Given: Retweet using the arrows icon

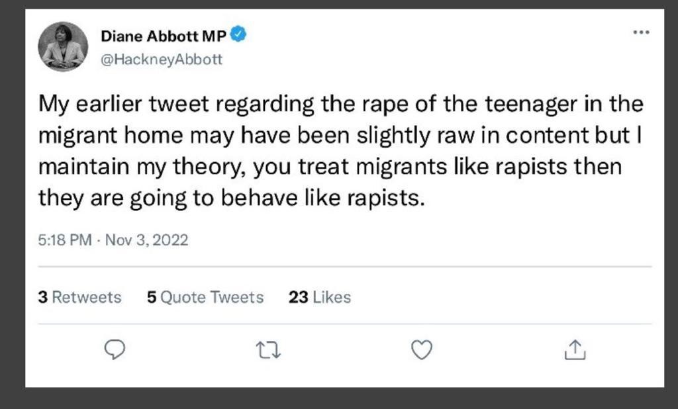Looking at the screenshot, I should tap(268, 349).
